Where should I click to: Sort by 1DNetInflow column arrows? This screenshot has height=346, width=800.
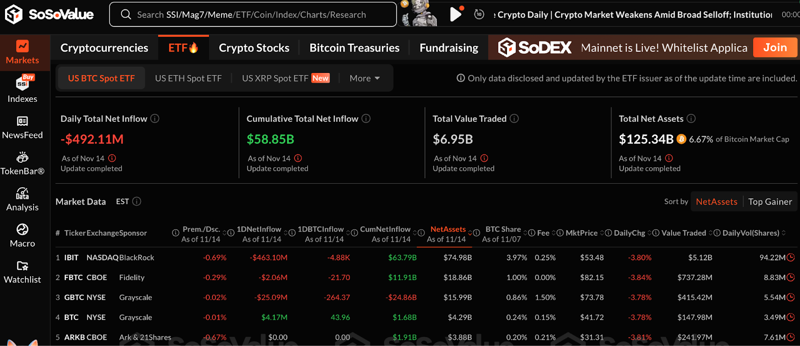pyautogui.click(x=285, y=233)
